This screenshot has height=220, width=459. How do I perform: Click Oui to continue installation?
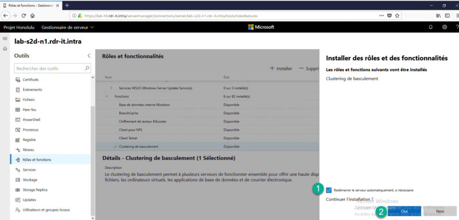(x=404, y=211)
